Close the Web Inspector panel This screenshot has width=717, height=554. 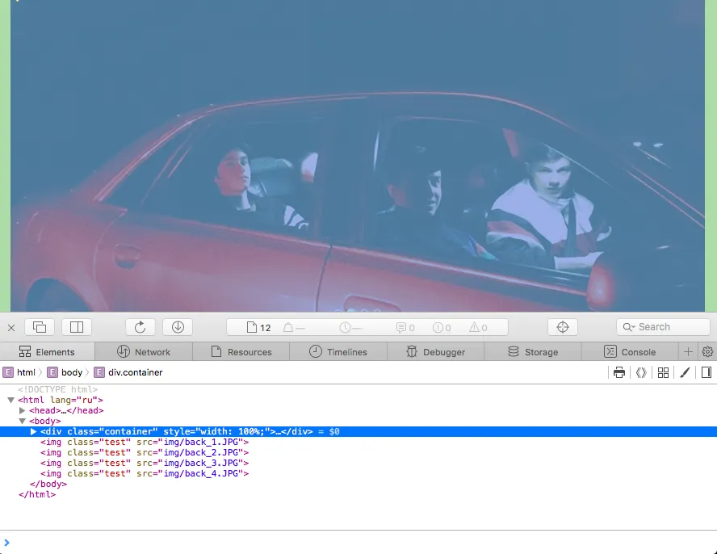pos(11,328)
